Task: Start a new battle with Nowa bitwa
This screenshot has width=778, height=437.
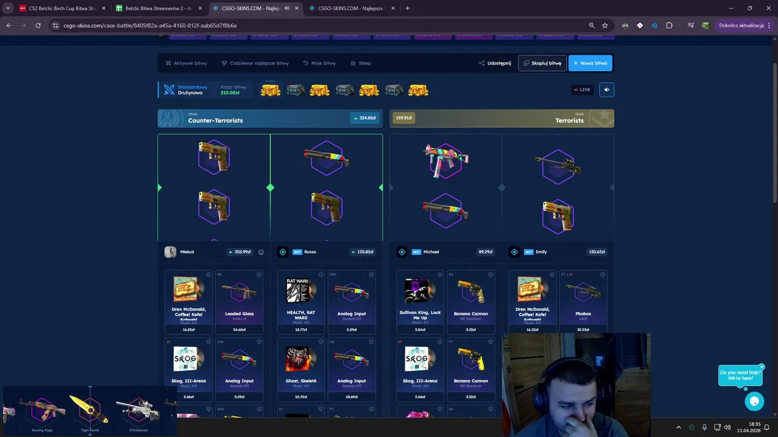Action: coord(590,63)
